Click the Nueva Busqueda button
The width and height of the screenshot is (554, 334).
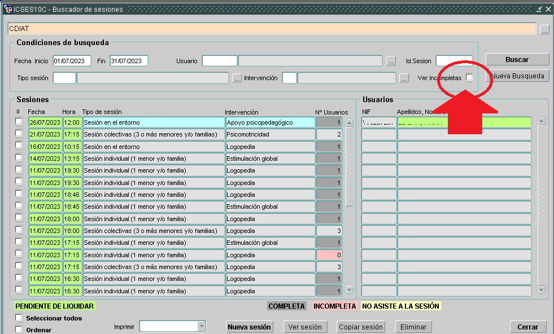517,76
